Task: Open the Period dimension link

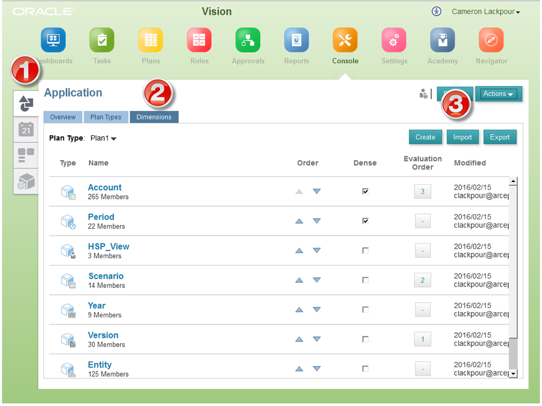Action: (x=101, y=217)
